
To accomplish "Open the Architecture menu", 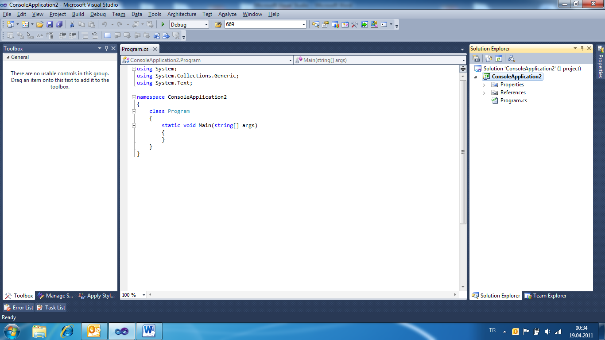I will 182,14.
